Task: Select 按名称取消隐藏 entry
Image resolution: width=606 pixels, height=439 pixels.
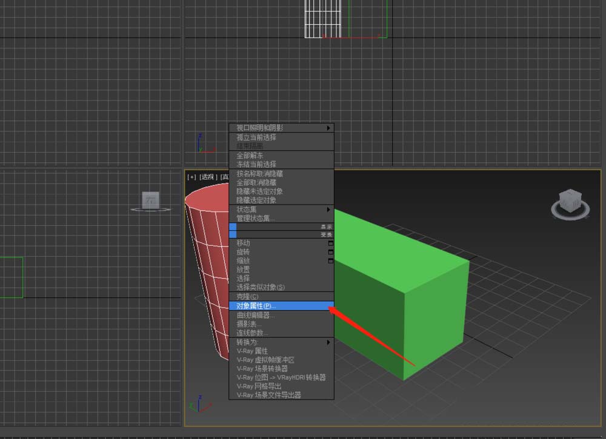Action: point(281,174)
